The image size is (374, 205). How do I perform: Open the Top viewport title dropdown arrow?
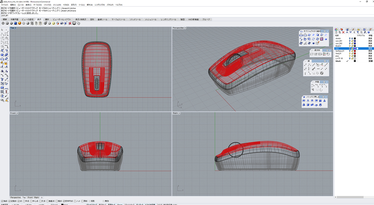(x=16, y=28)
